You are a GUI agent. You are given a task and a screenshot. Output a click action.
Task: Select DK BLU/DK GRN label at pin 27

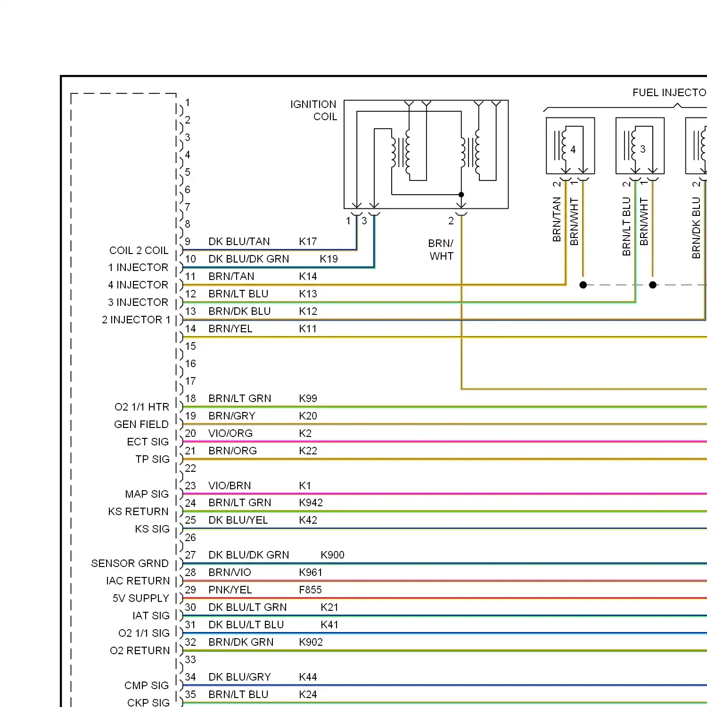pyautogui.click(x=248, y=555)
